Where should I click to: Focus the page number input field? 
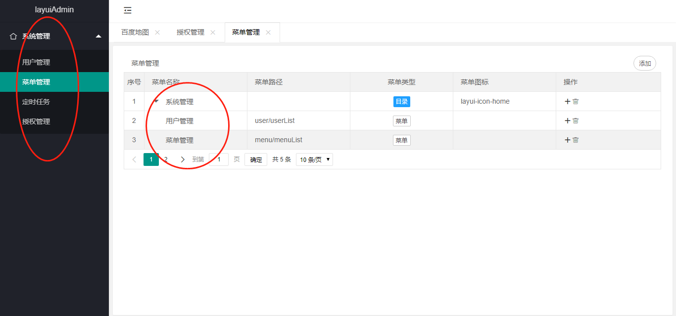point(219,159)
